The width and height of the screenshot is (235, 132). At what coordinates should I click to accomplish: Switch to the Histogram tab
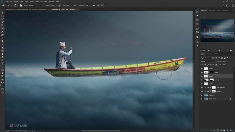click(212, 11)
